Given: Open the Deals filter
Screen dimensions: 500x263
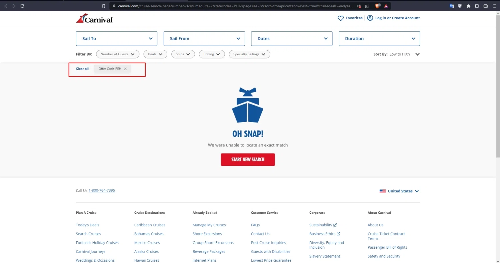Looking at the screenshot, I should (155, 54).
